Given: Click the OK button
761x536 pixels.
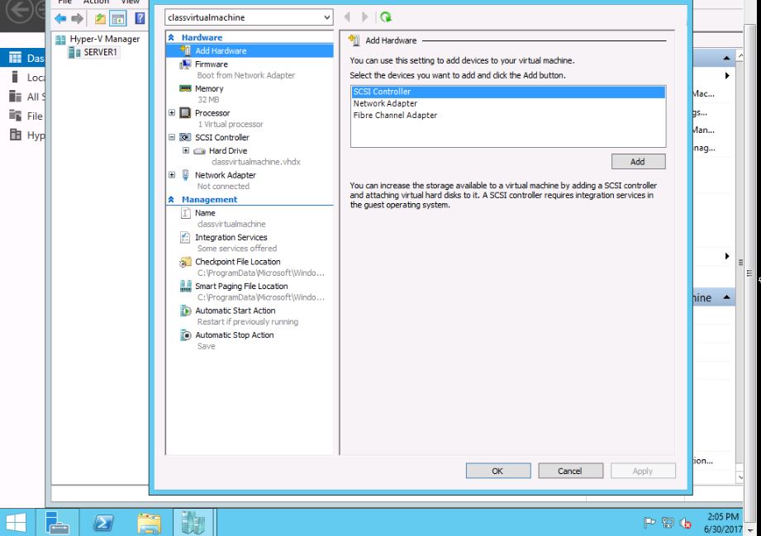Looking at the screenshot, I should point(498,471).
